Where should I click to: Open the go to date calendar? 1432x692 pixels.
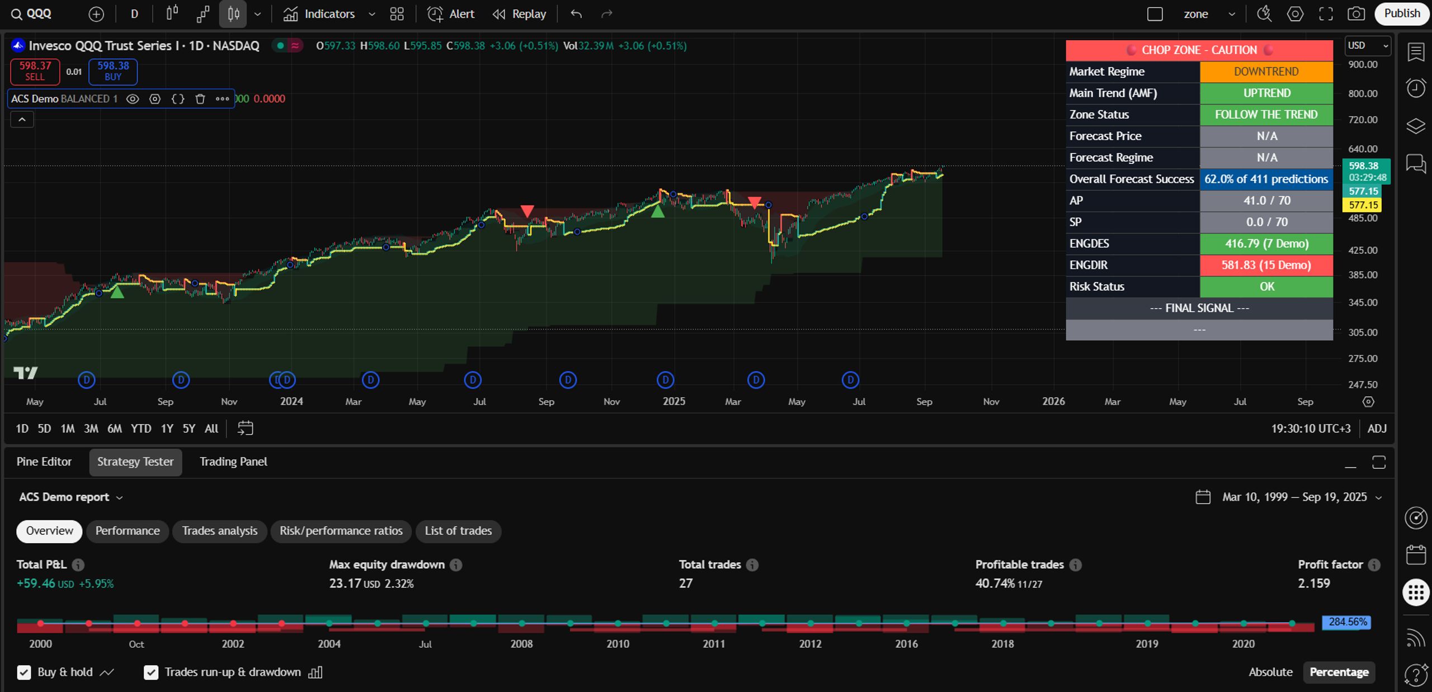coord(246,429)
